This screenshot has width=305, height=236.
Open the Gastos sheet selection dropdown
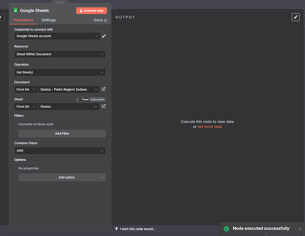(69, 107)
